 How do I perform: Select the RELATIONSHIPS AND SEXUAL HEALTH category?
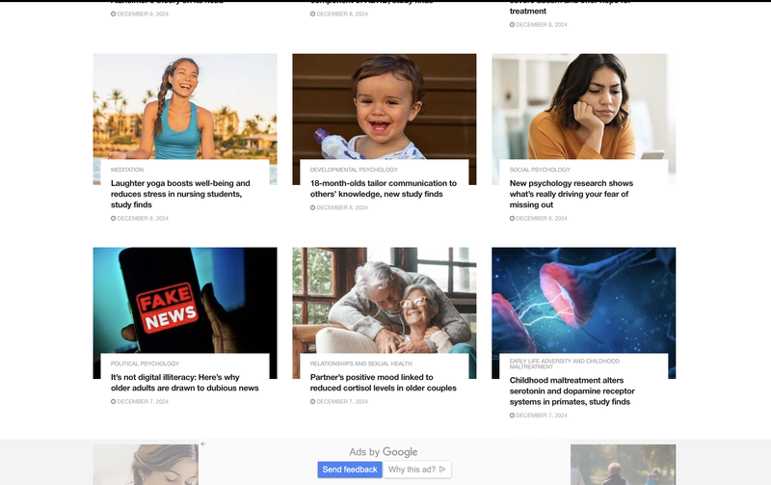click(x=360, y=364)
